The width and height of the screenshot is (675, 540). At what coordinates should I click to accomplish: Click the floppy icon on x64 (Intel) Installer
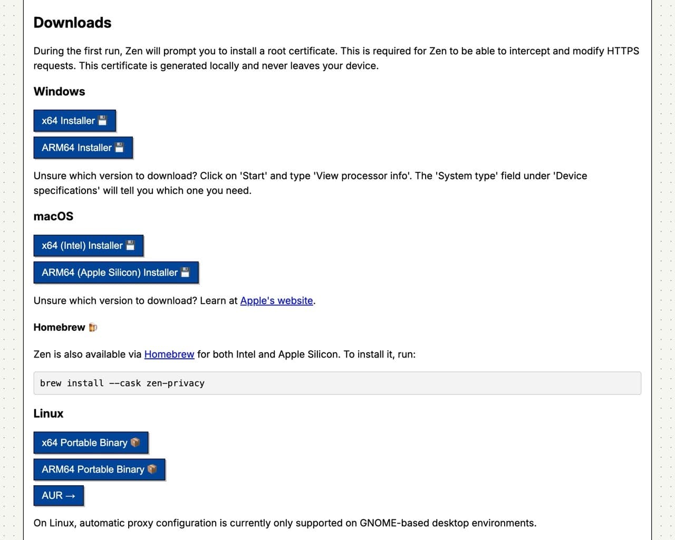click(x=131, y=246)
